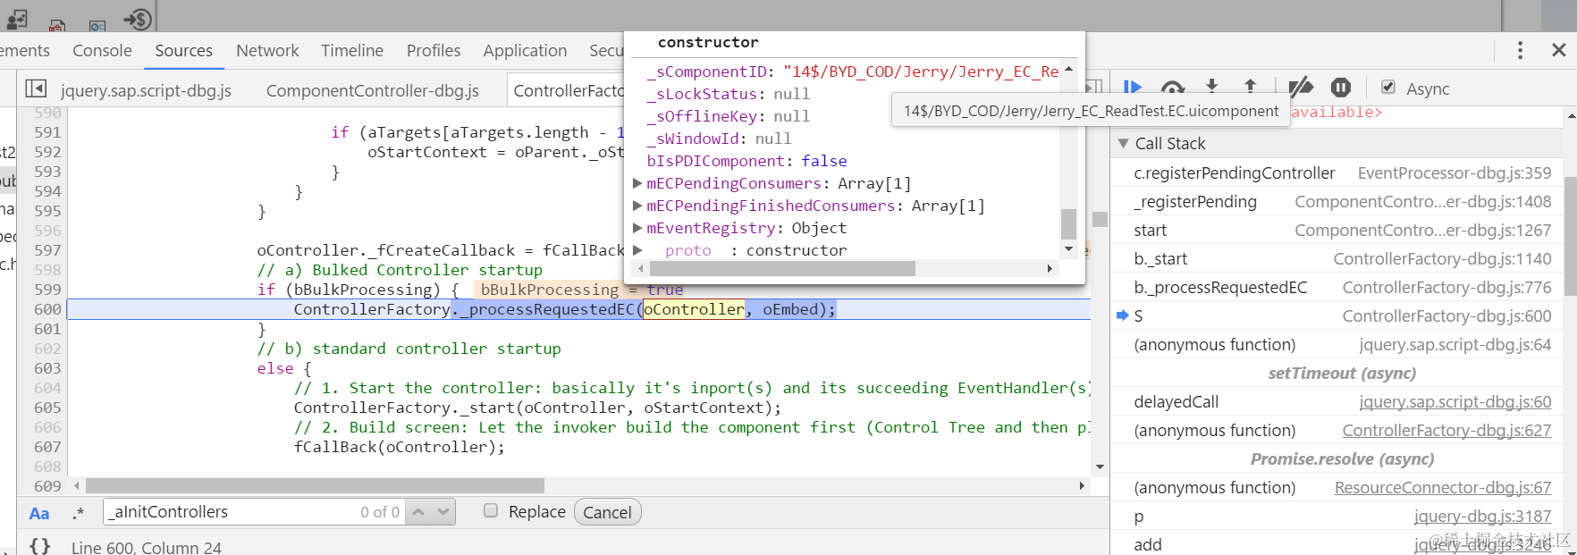This screenshot has width=1577, height=555.
Task: Open jquery.sap.script-dbg.js:60 source link
Action: click(1455, 402)
